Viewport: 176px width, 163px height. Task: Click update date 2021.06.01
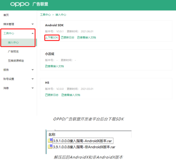click(x=87, y=31)
